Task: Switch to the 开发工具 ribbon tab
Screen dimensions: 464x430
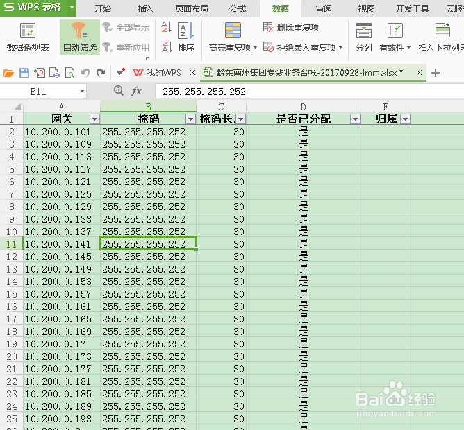Action: pos(412,8)
